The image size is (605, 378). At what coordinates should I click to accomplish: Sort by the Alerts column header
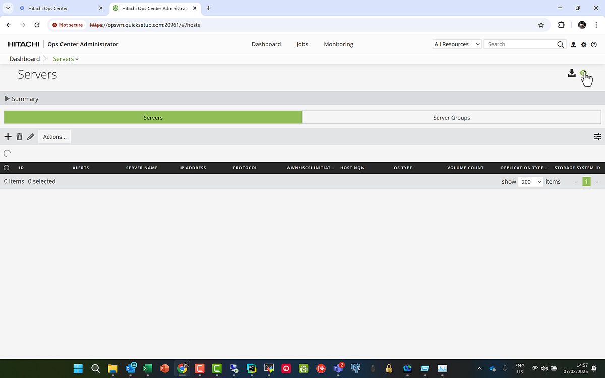81,168
